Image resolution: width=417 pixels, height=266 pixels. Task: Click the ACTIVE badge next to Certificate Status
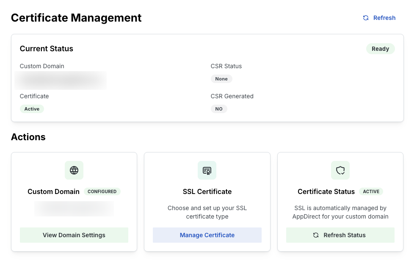coord(371,191)
